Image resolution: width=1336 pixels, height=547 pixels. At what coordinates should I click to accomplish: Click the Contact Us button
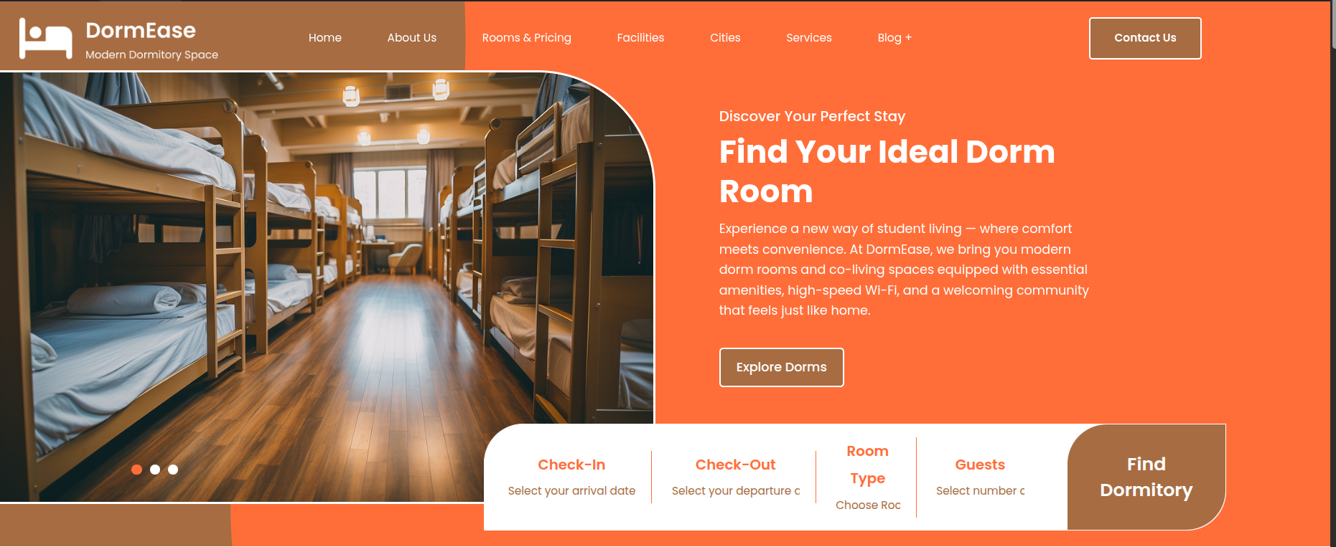tap(1145, 38)
